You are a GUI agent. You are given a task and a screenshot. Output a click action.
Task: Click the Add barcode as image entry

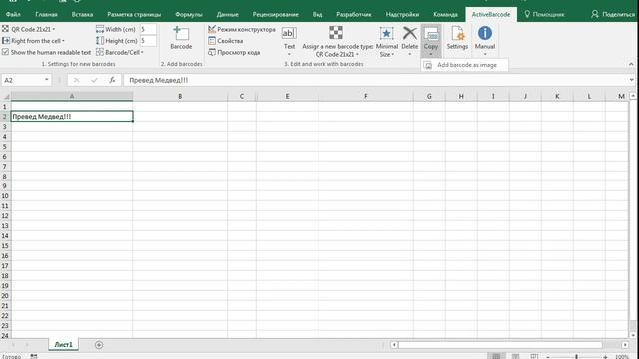coord(464,65)
